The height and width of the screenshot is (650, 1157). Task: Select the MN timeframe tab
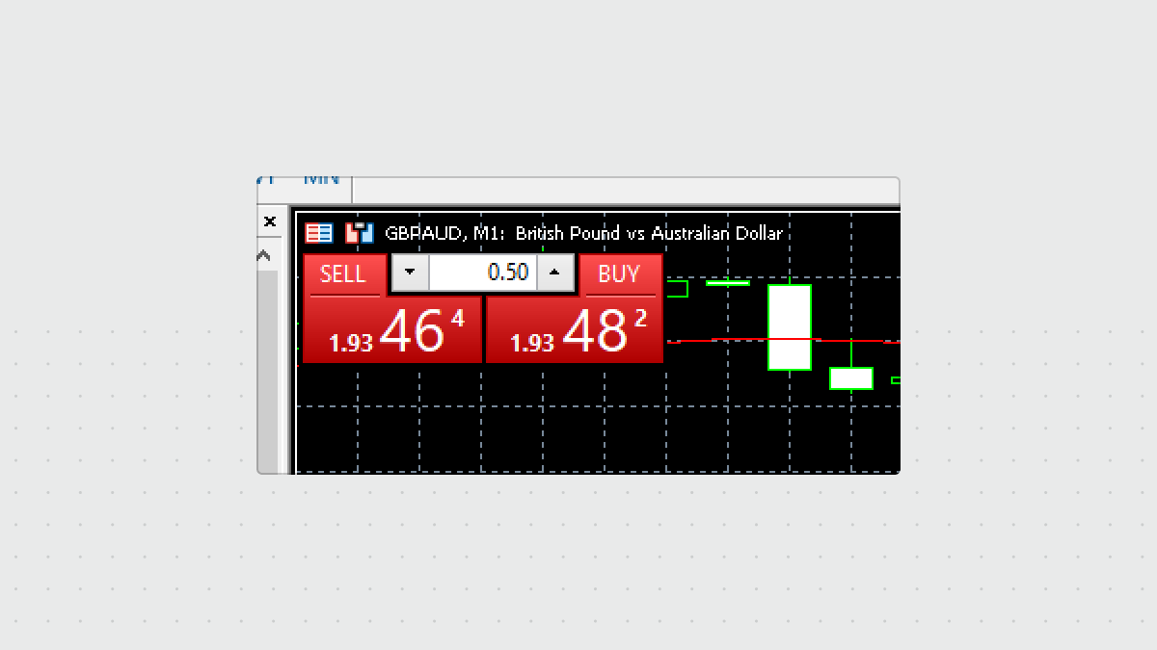point(322,180)
